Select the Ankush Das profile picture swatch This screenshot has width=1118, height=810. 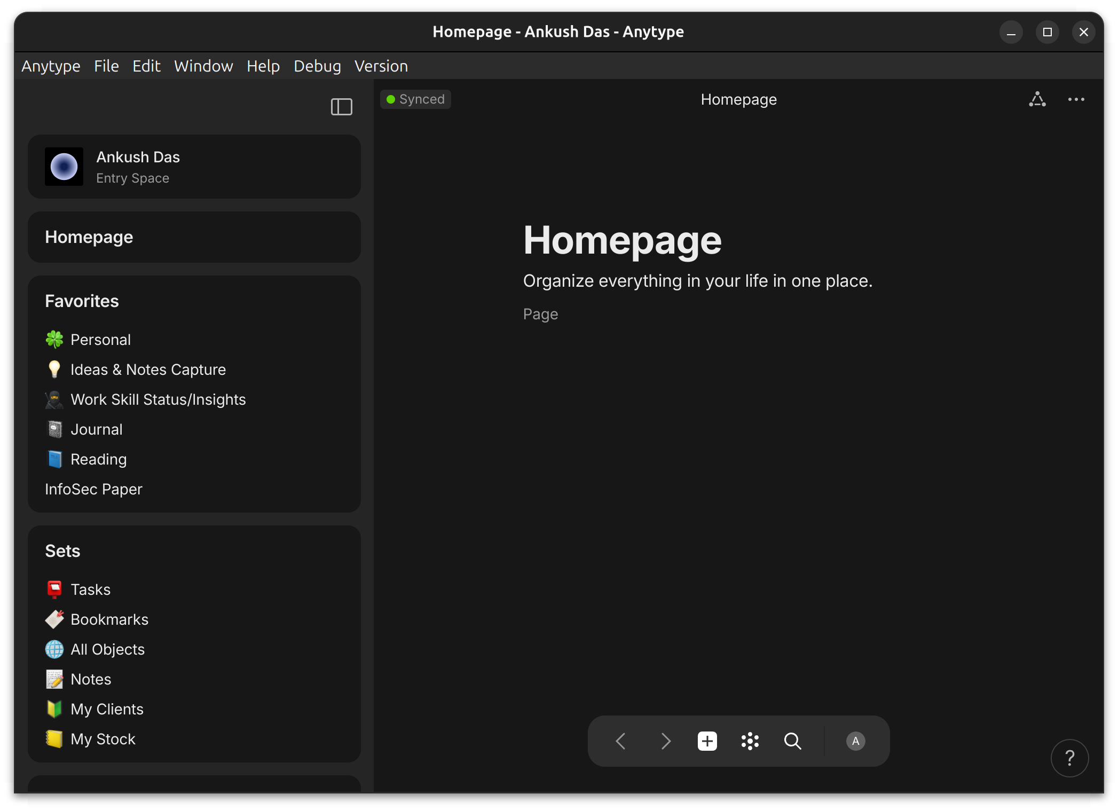[64, 167]
